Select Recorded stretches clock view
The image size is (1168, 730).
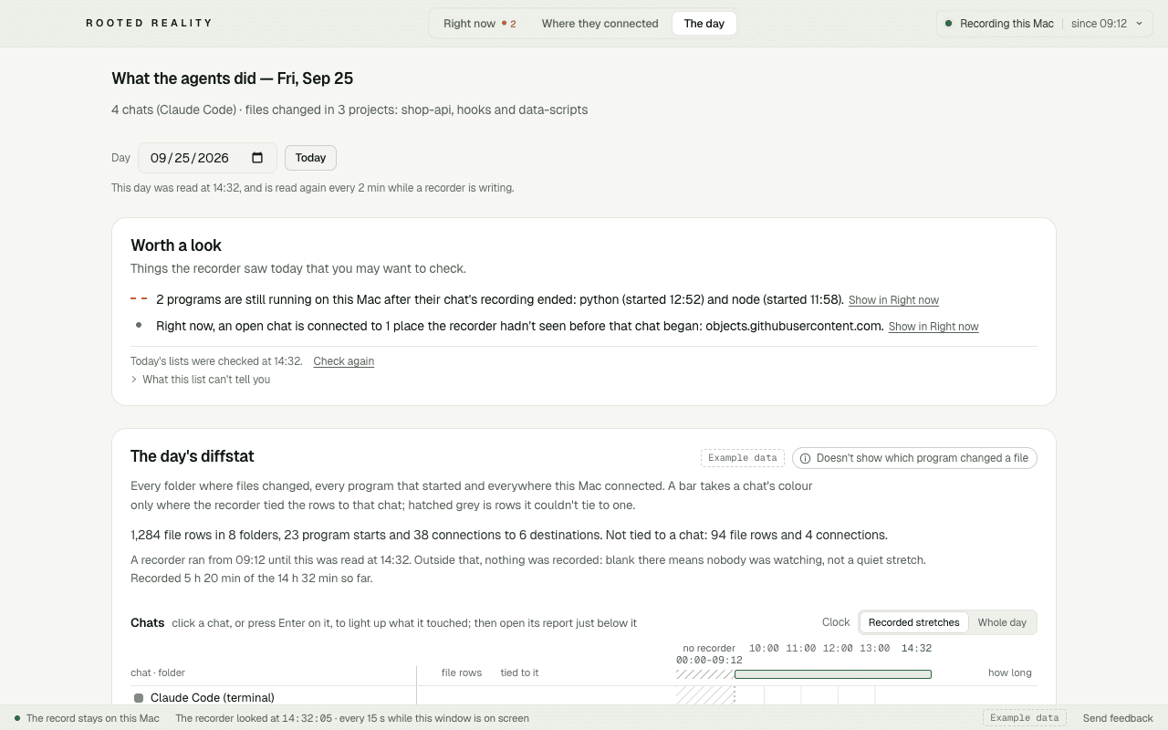pyautogui.click(x=913, y=622)
